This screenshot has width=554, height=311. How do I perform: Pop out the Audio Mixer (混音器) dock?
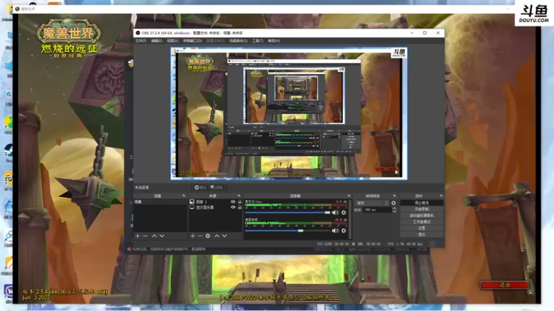[349, 196]
